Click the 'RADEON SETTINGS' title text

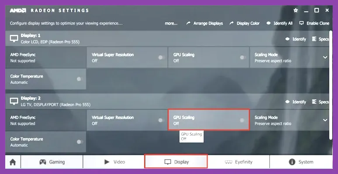59,10
